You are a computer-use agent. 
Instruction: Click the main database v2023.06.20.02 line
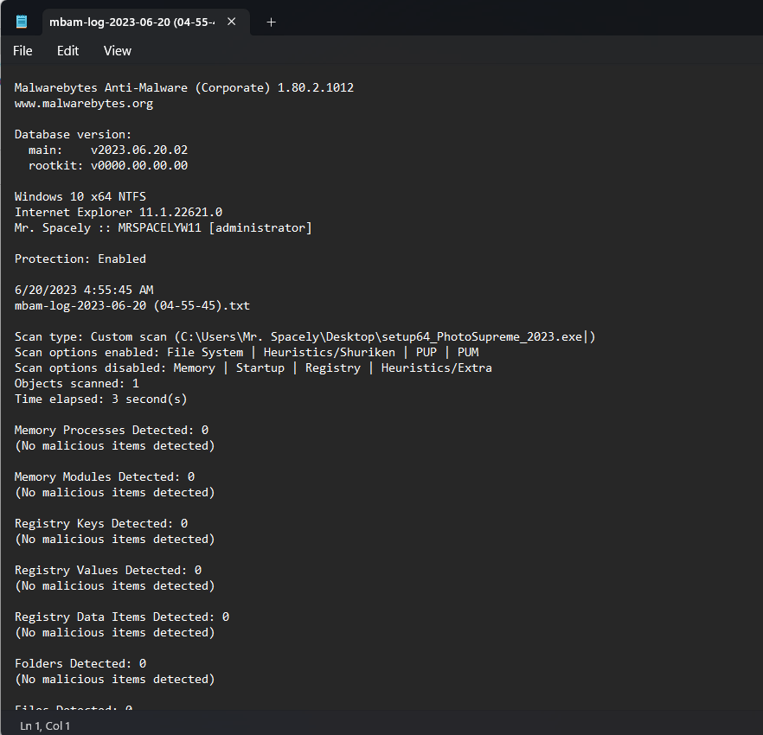[x=108, y=150]
